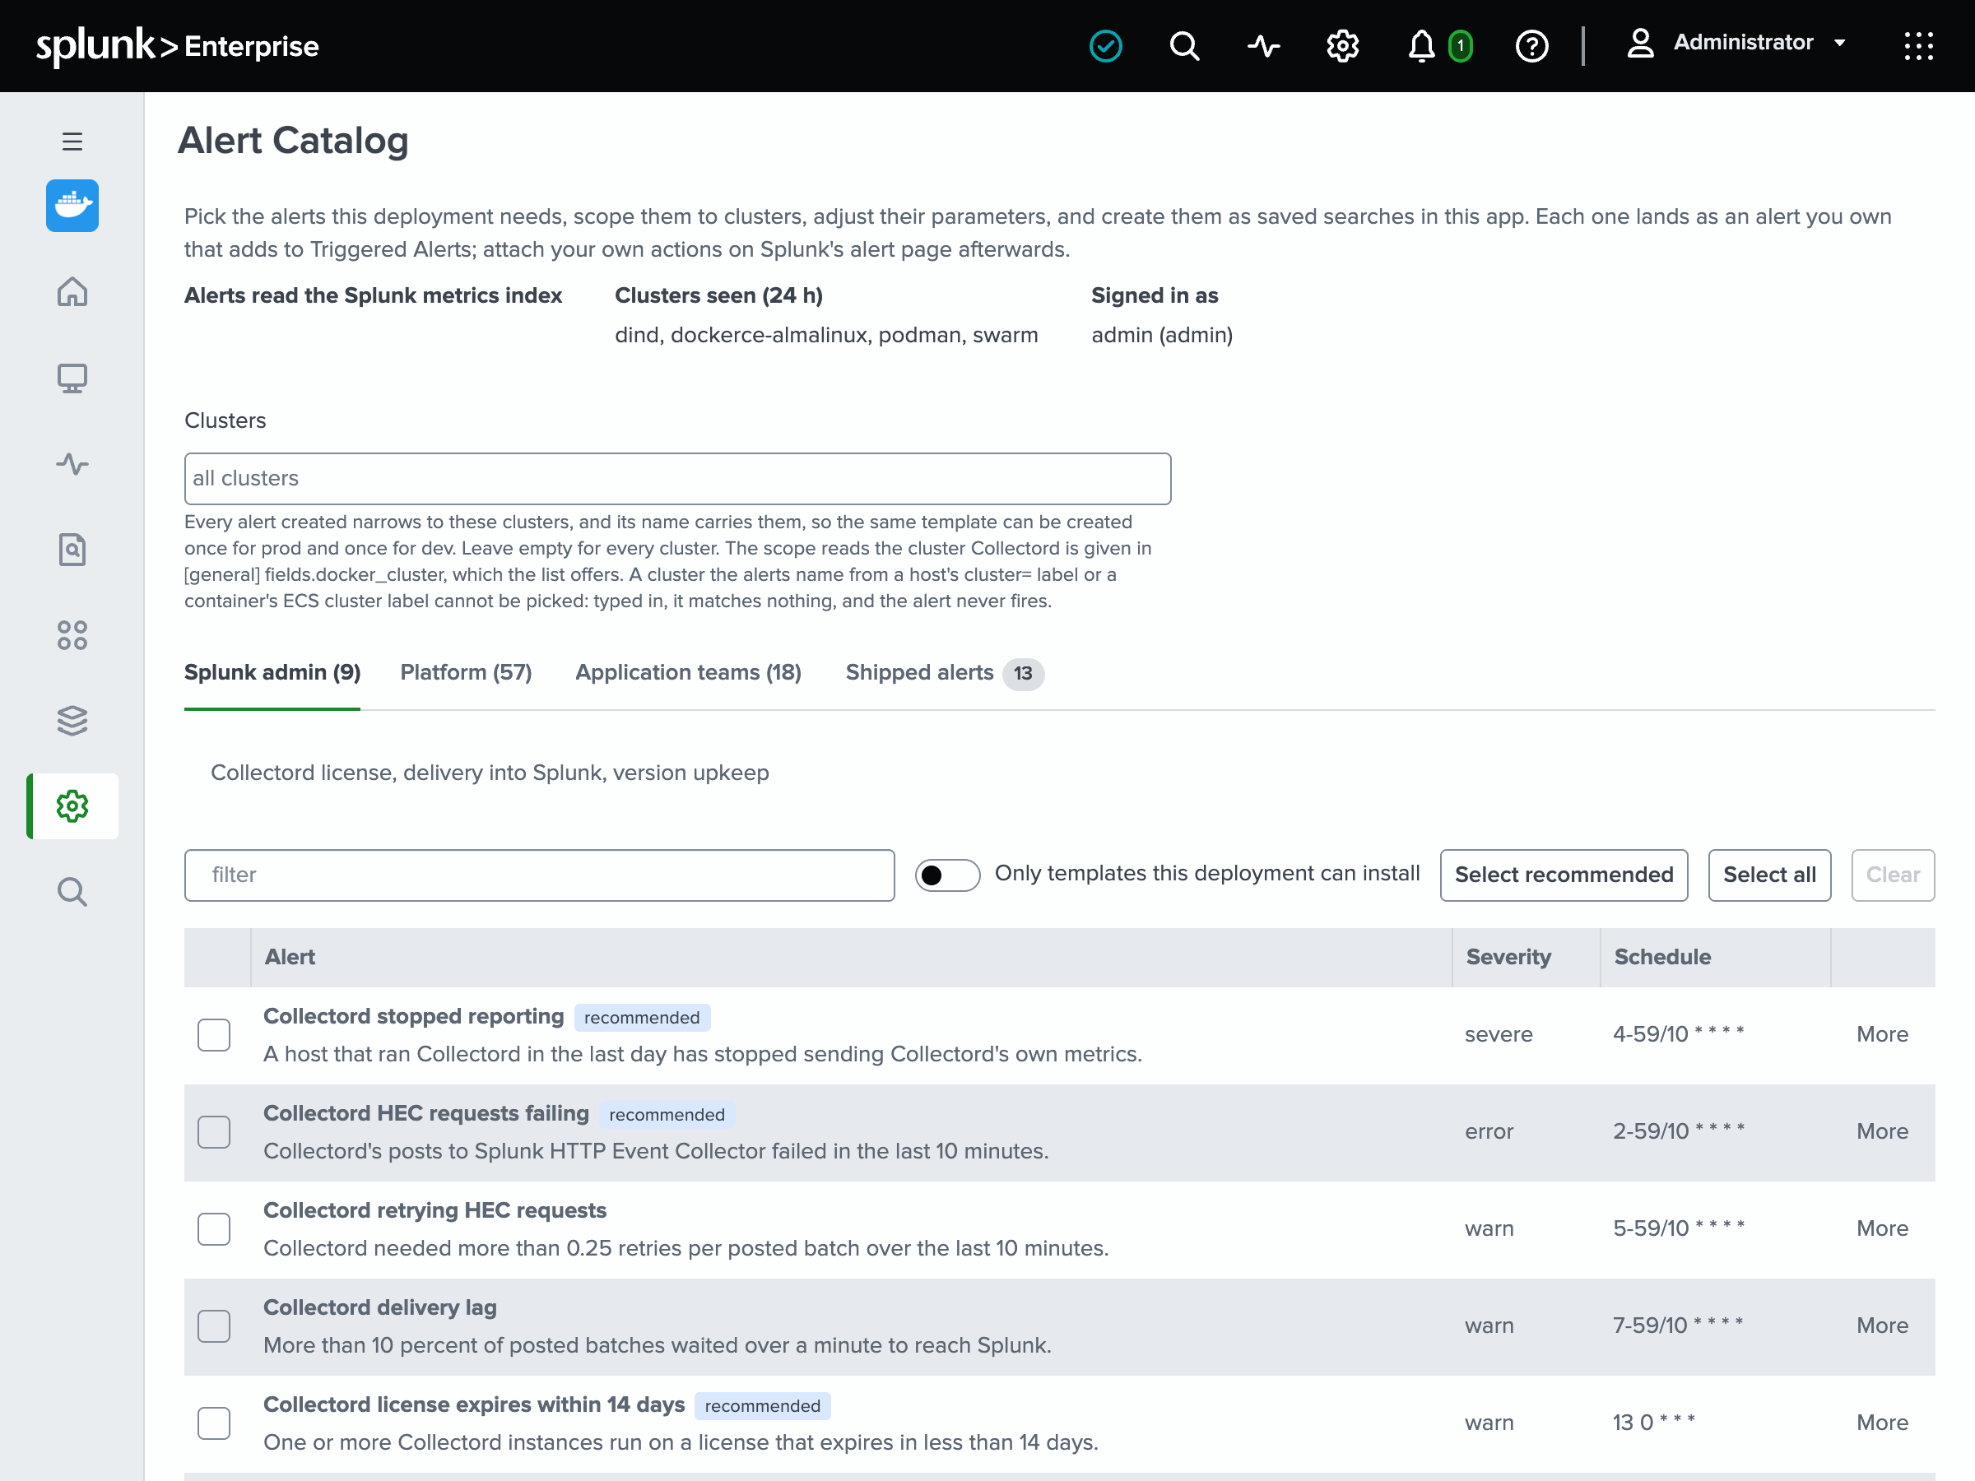The image size is (1975, 1481).
Task: Expand More for Collectord stopped reporting
Action: (1882, 1033)
